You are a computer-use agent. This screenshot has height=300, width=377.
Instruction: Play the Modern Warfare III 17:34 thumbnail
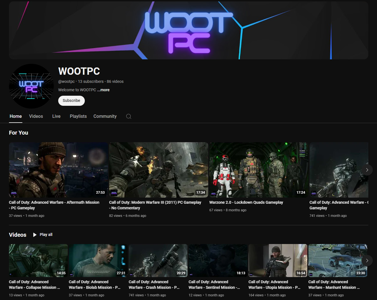pos(159,170)
